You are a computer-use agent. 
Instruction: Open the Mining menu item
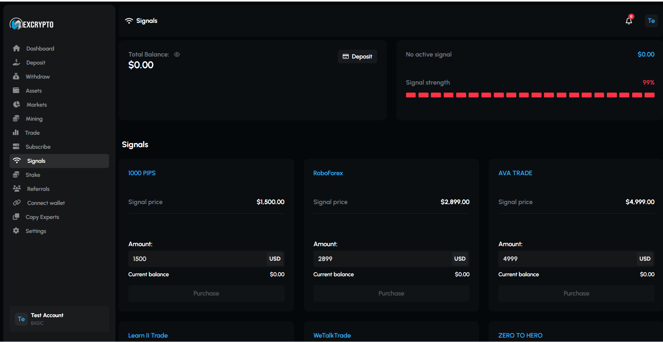pos(59,118)
